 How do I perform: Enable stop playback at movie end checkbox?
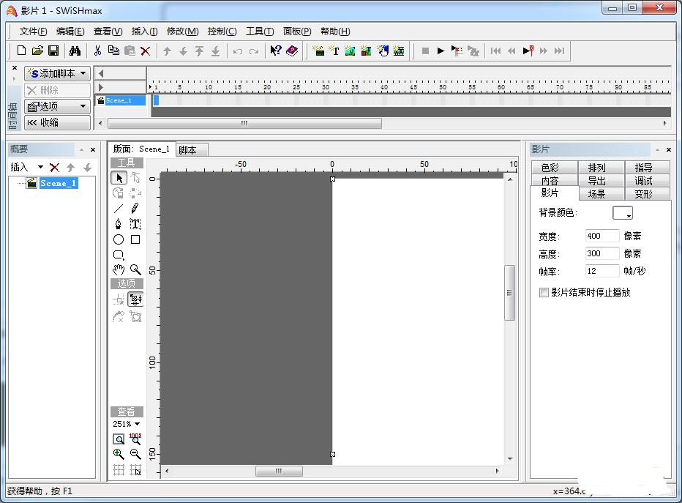click(x=544, y=292)
